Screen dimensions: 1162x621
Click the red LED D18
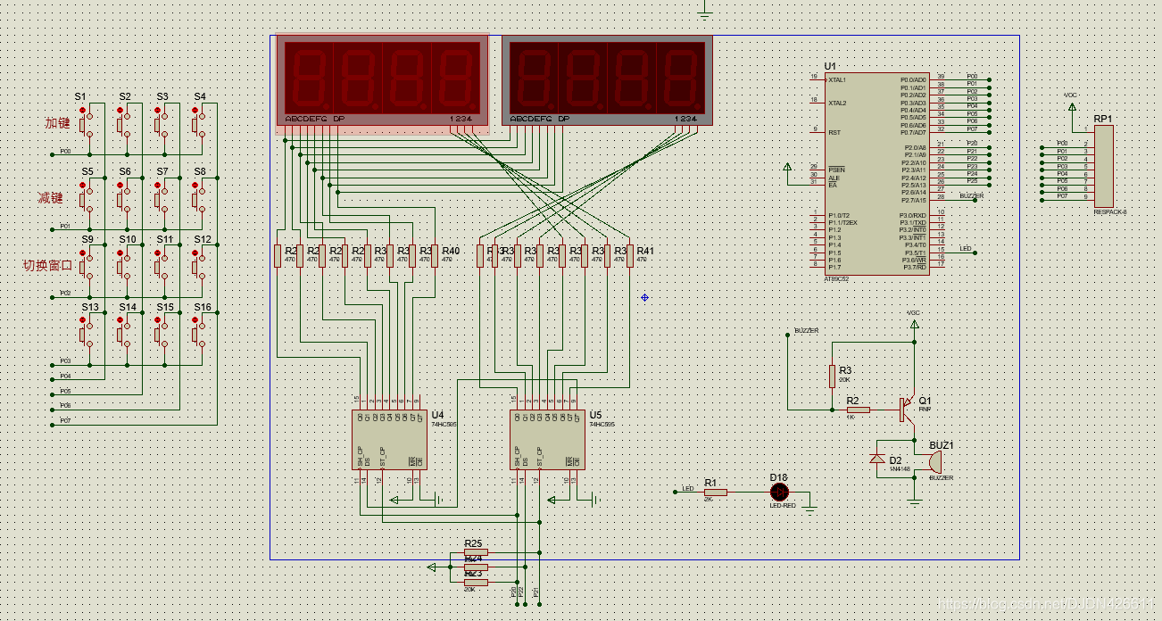[x=780, y=492]
